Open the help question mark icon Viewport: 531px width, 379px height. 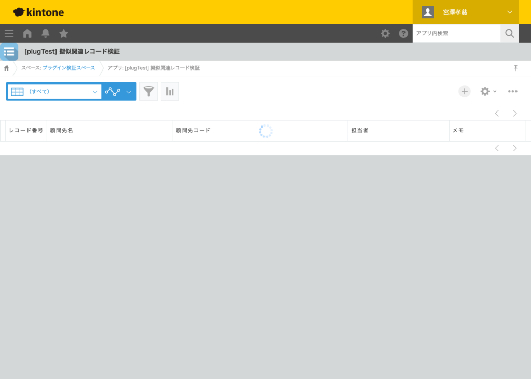pos(403,33)
